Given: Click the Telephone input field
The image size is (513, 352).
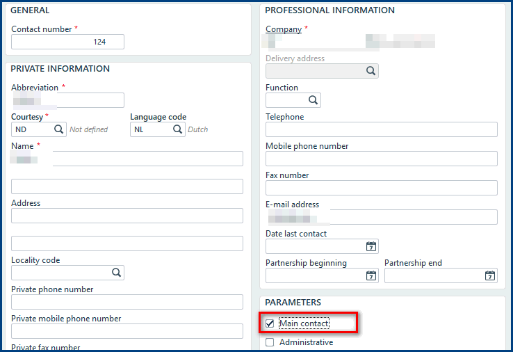Looking at the screenshot, I should click(x=381, y=129).
